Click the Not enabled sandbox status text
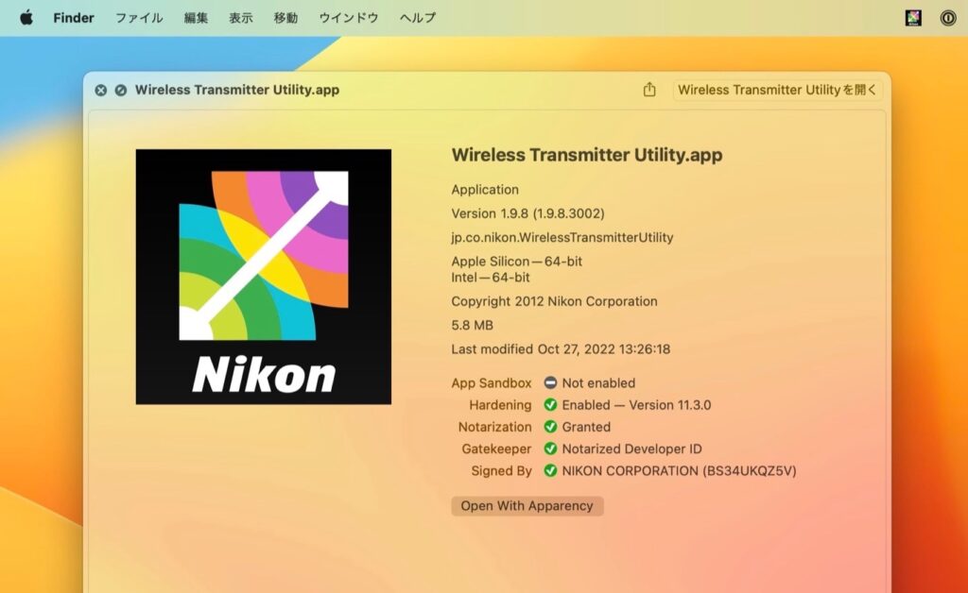The width and height of the screenshot is (968, 593). click(x=598, y=382)
